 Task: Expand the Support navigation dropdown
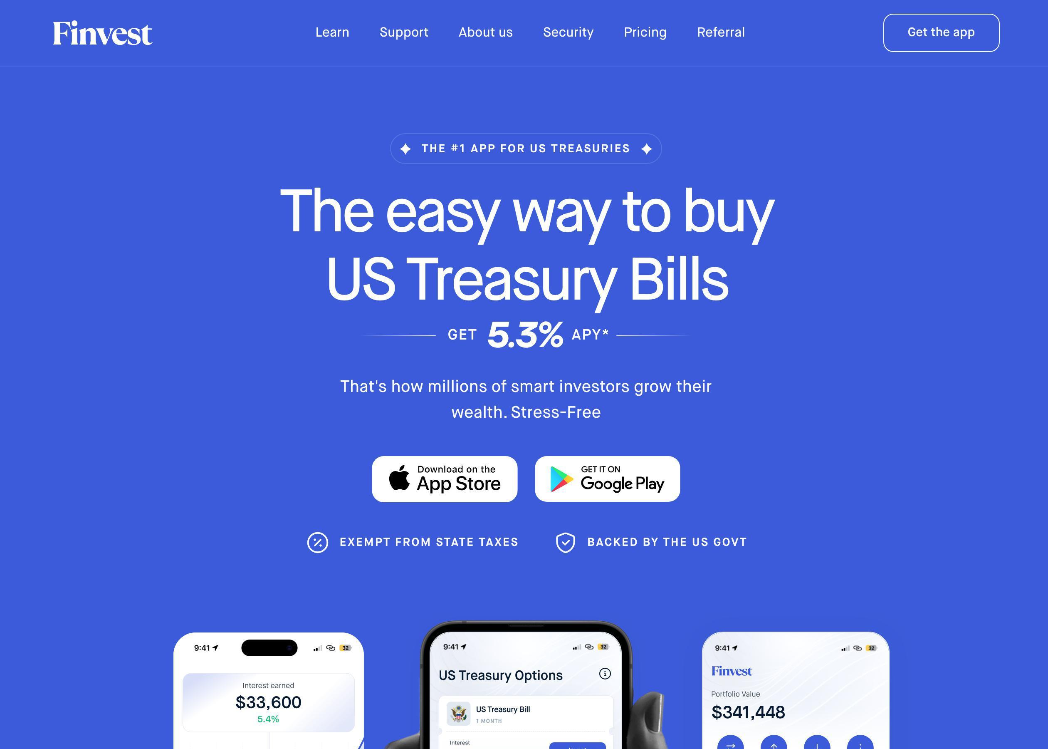pos(403,32)
